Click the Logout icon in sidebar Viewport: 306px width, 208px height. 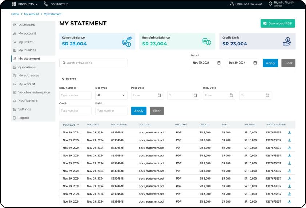click(x=15, y=118)
